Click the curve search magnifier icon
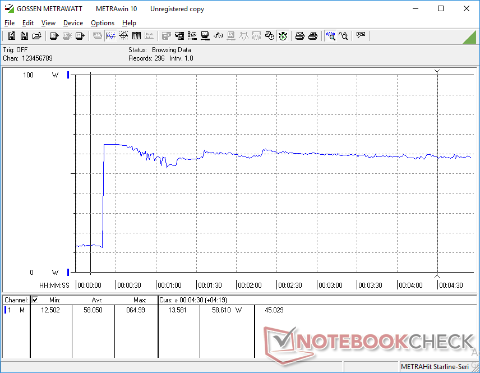The width and height of the screenshot is (480, 373). [343, 36]
